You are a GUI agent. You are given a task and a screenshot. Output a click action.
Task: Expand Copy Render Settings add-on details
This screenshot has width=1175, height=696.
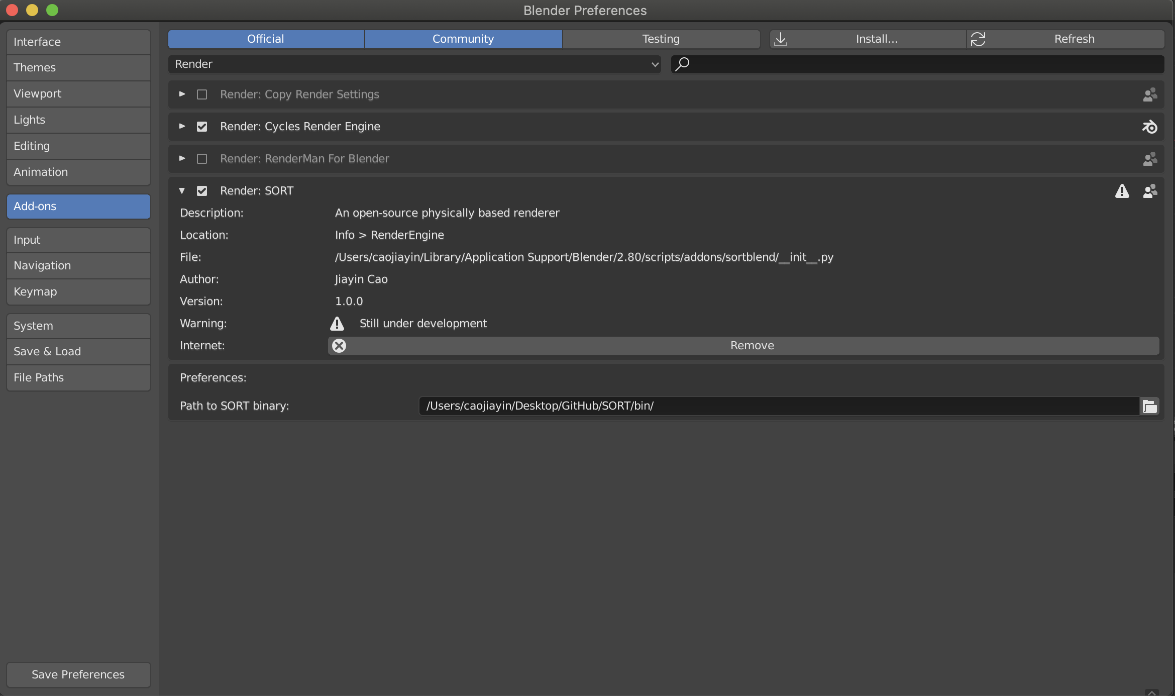tap(182, 94)
